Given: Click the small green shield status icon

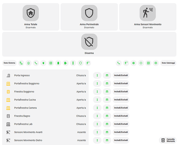Looking at the screenshot, I should (81, 63).
